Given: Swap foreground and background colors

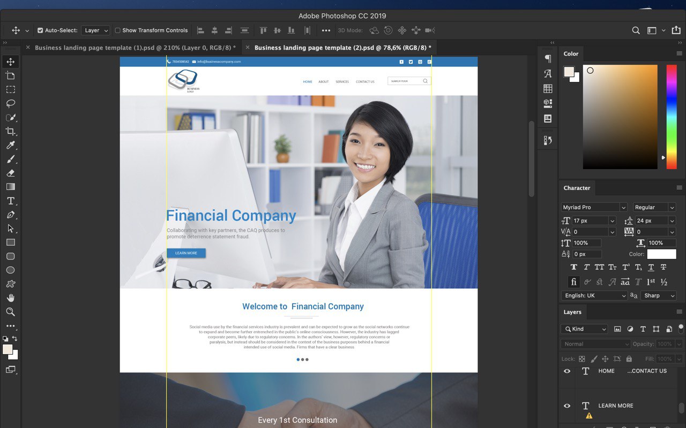Looking at the screenshot, I should pyautogui.click(x=15, y=339).
